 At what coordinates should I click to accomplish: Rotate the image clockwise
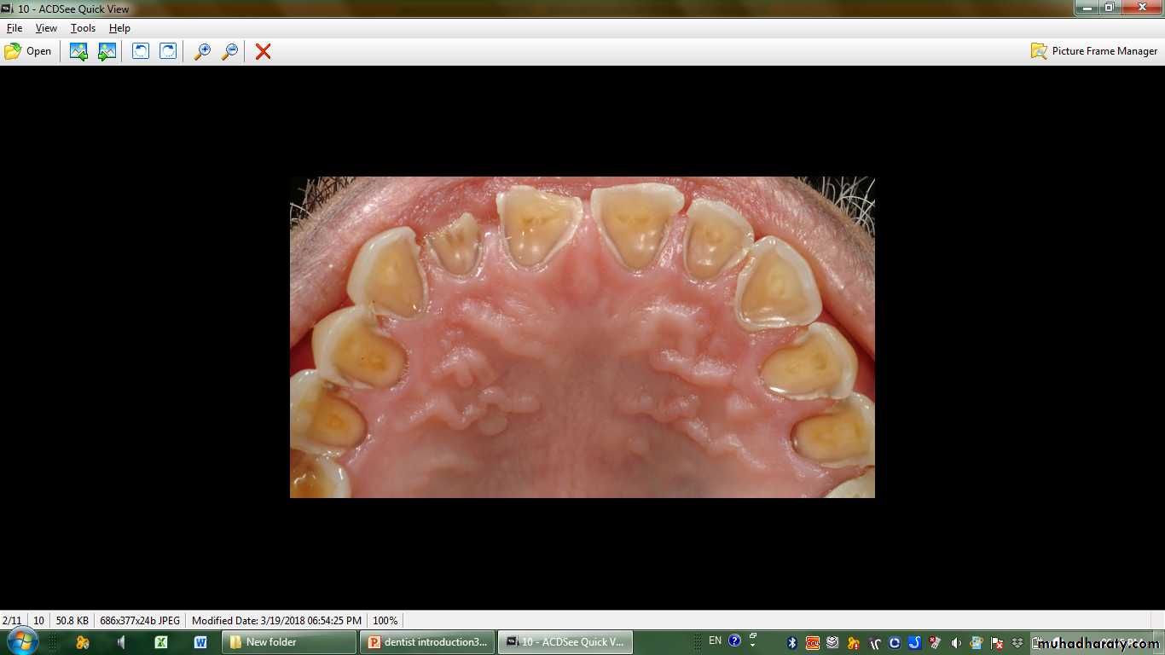168,51
